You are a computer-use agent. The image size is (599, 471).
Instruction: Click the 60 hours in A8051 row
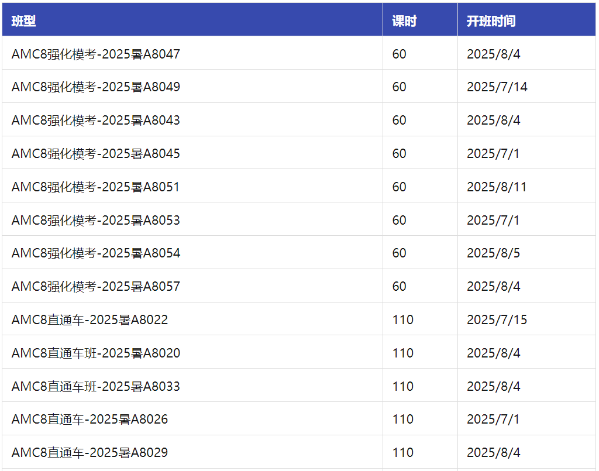pos(399,187)
